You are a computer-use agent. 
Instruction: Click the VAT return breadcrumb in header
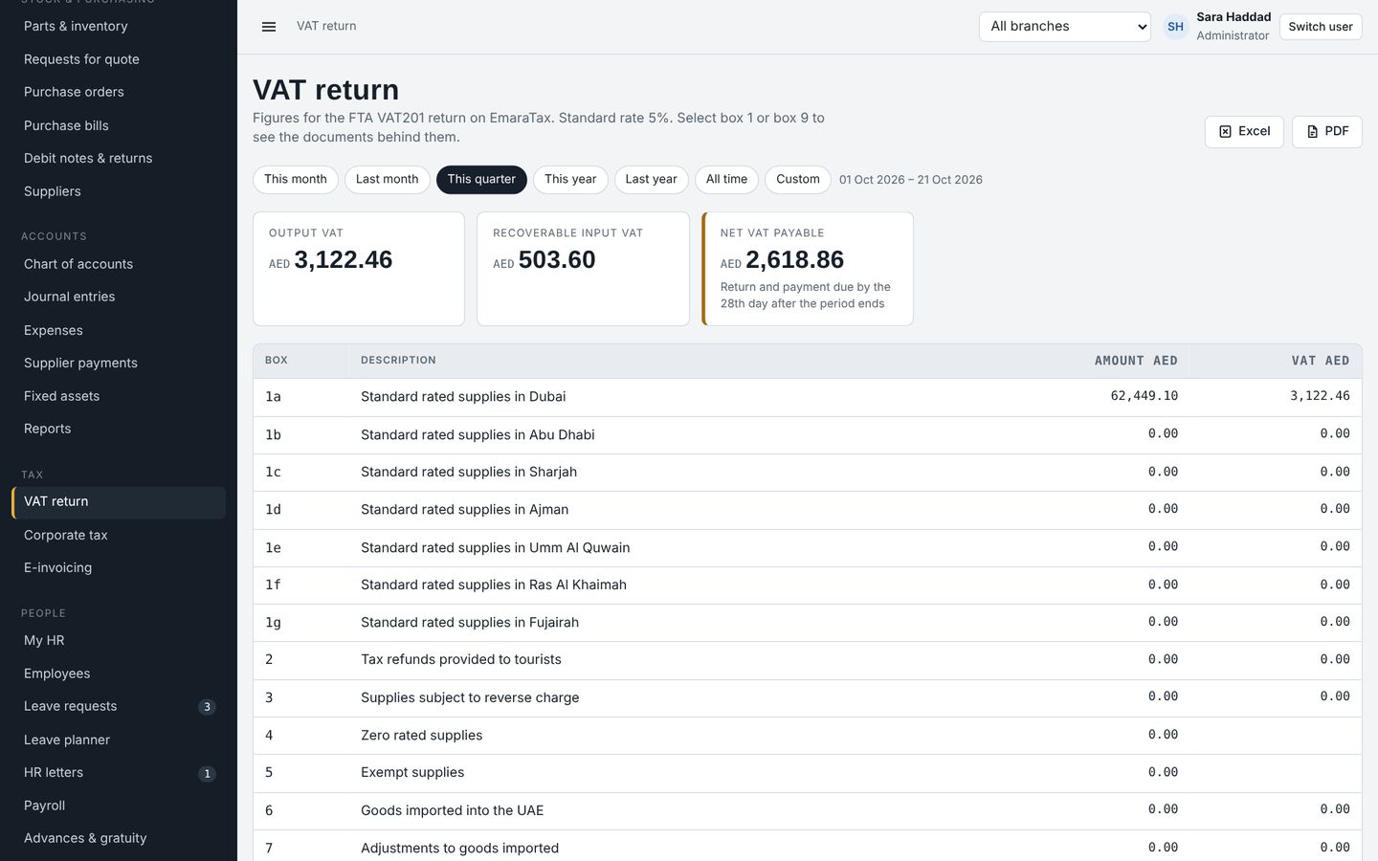tap(326, 27)
